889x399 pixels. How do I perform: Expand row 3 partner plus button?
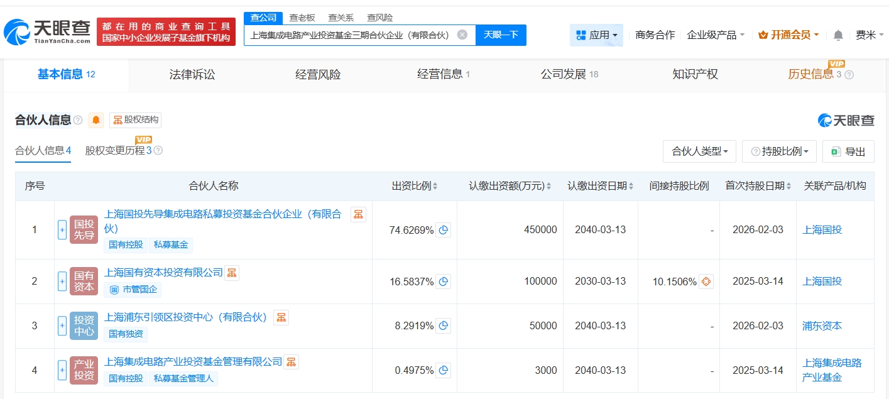click(x=62, y=325)
